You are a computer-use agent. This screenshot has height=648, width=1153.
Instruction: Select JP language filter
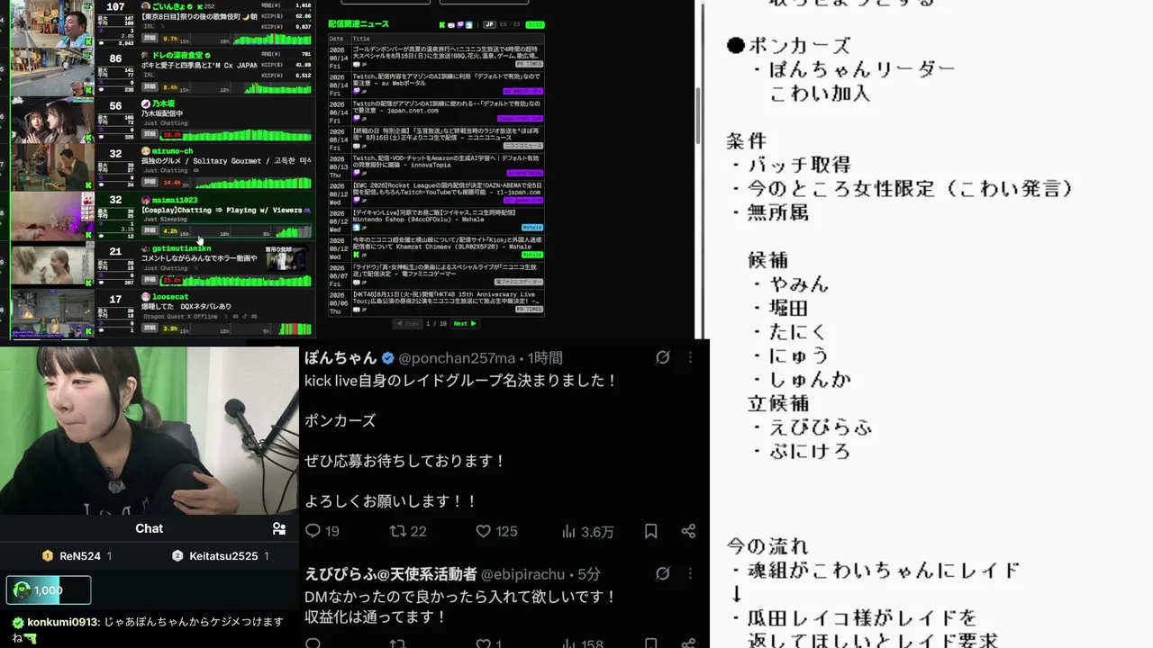pyautogui.click(x=489, y=24)
